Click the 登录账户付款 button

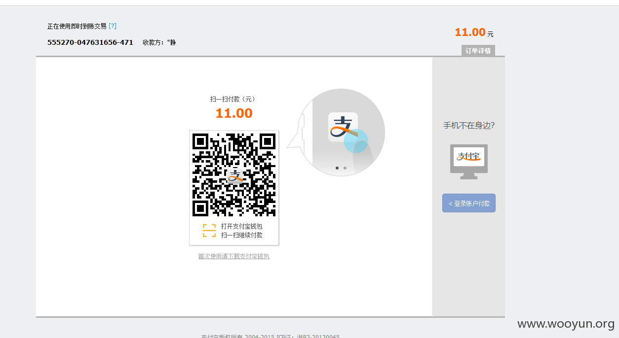[469, 203]
